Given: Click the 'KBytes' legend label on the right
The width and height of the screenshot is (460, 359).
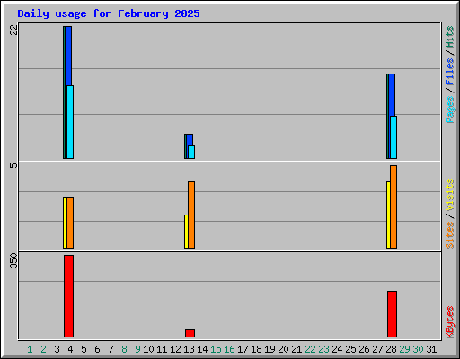Looking at the screenshot, I should 450,322.
